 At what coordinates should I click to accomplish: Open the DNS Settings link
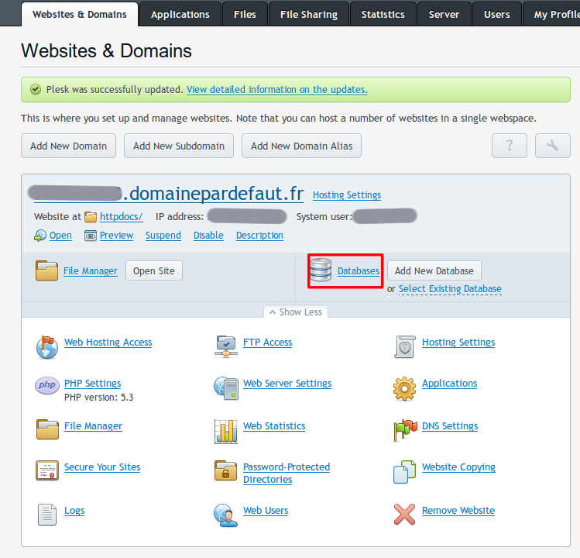(x=450, y=425)
